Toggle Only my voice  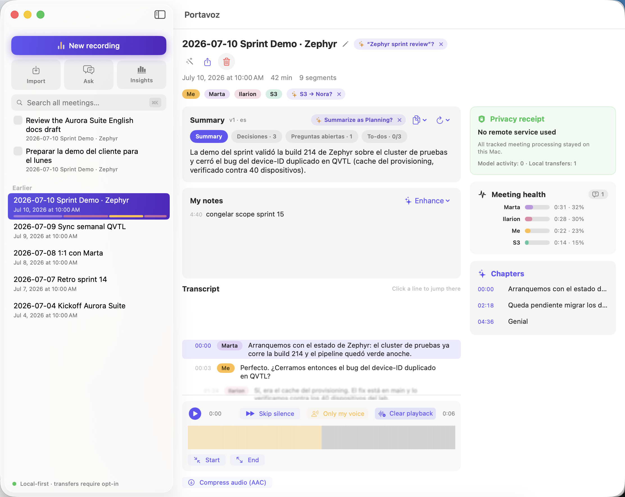(338, 414)
